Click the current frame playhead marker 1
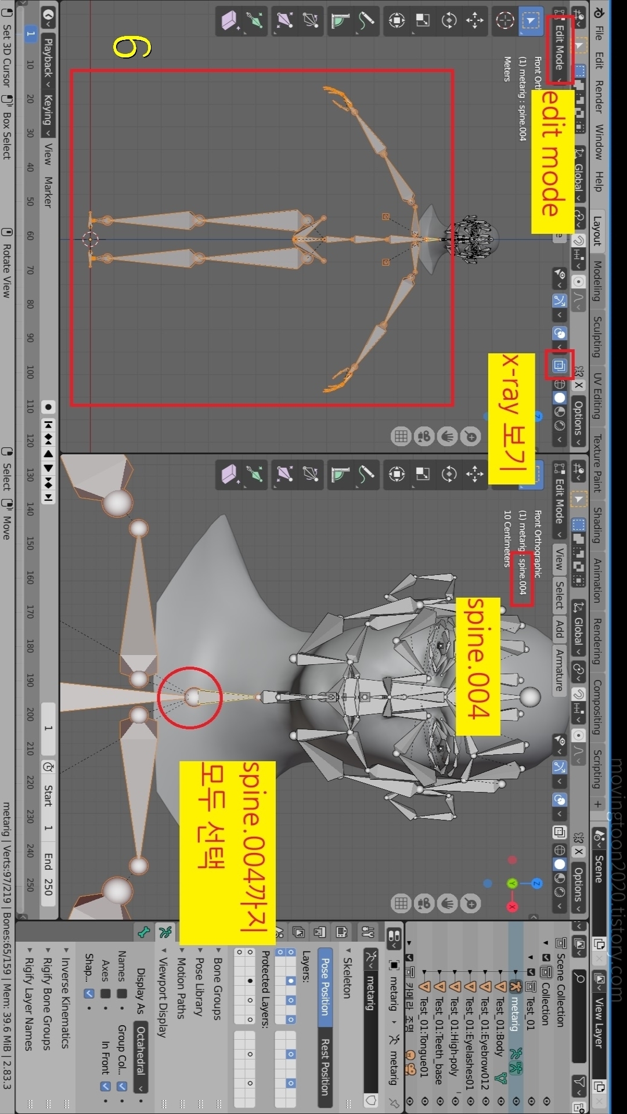Viewport: 627px width, 1114px height. point(30,34)
